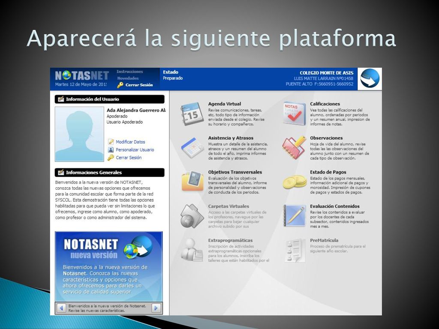Click the PreMatrícula checklist icon
439x329 pixels.
295,250
